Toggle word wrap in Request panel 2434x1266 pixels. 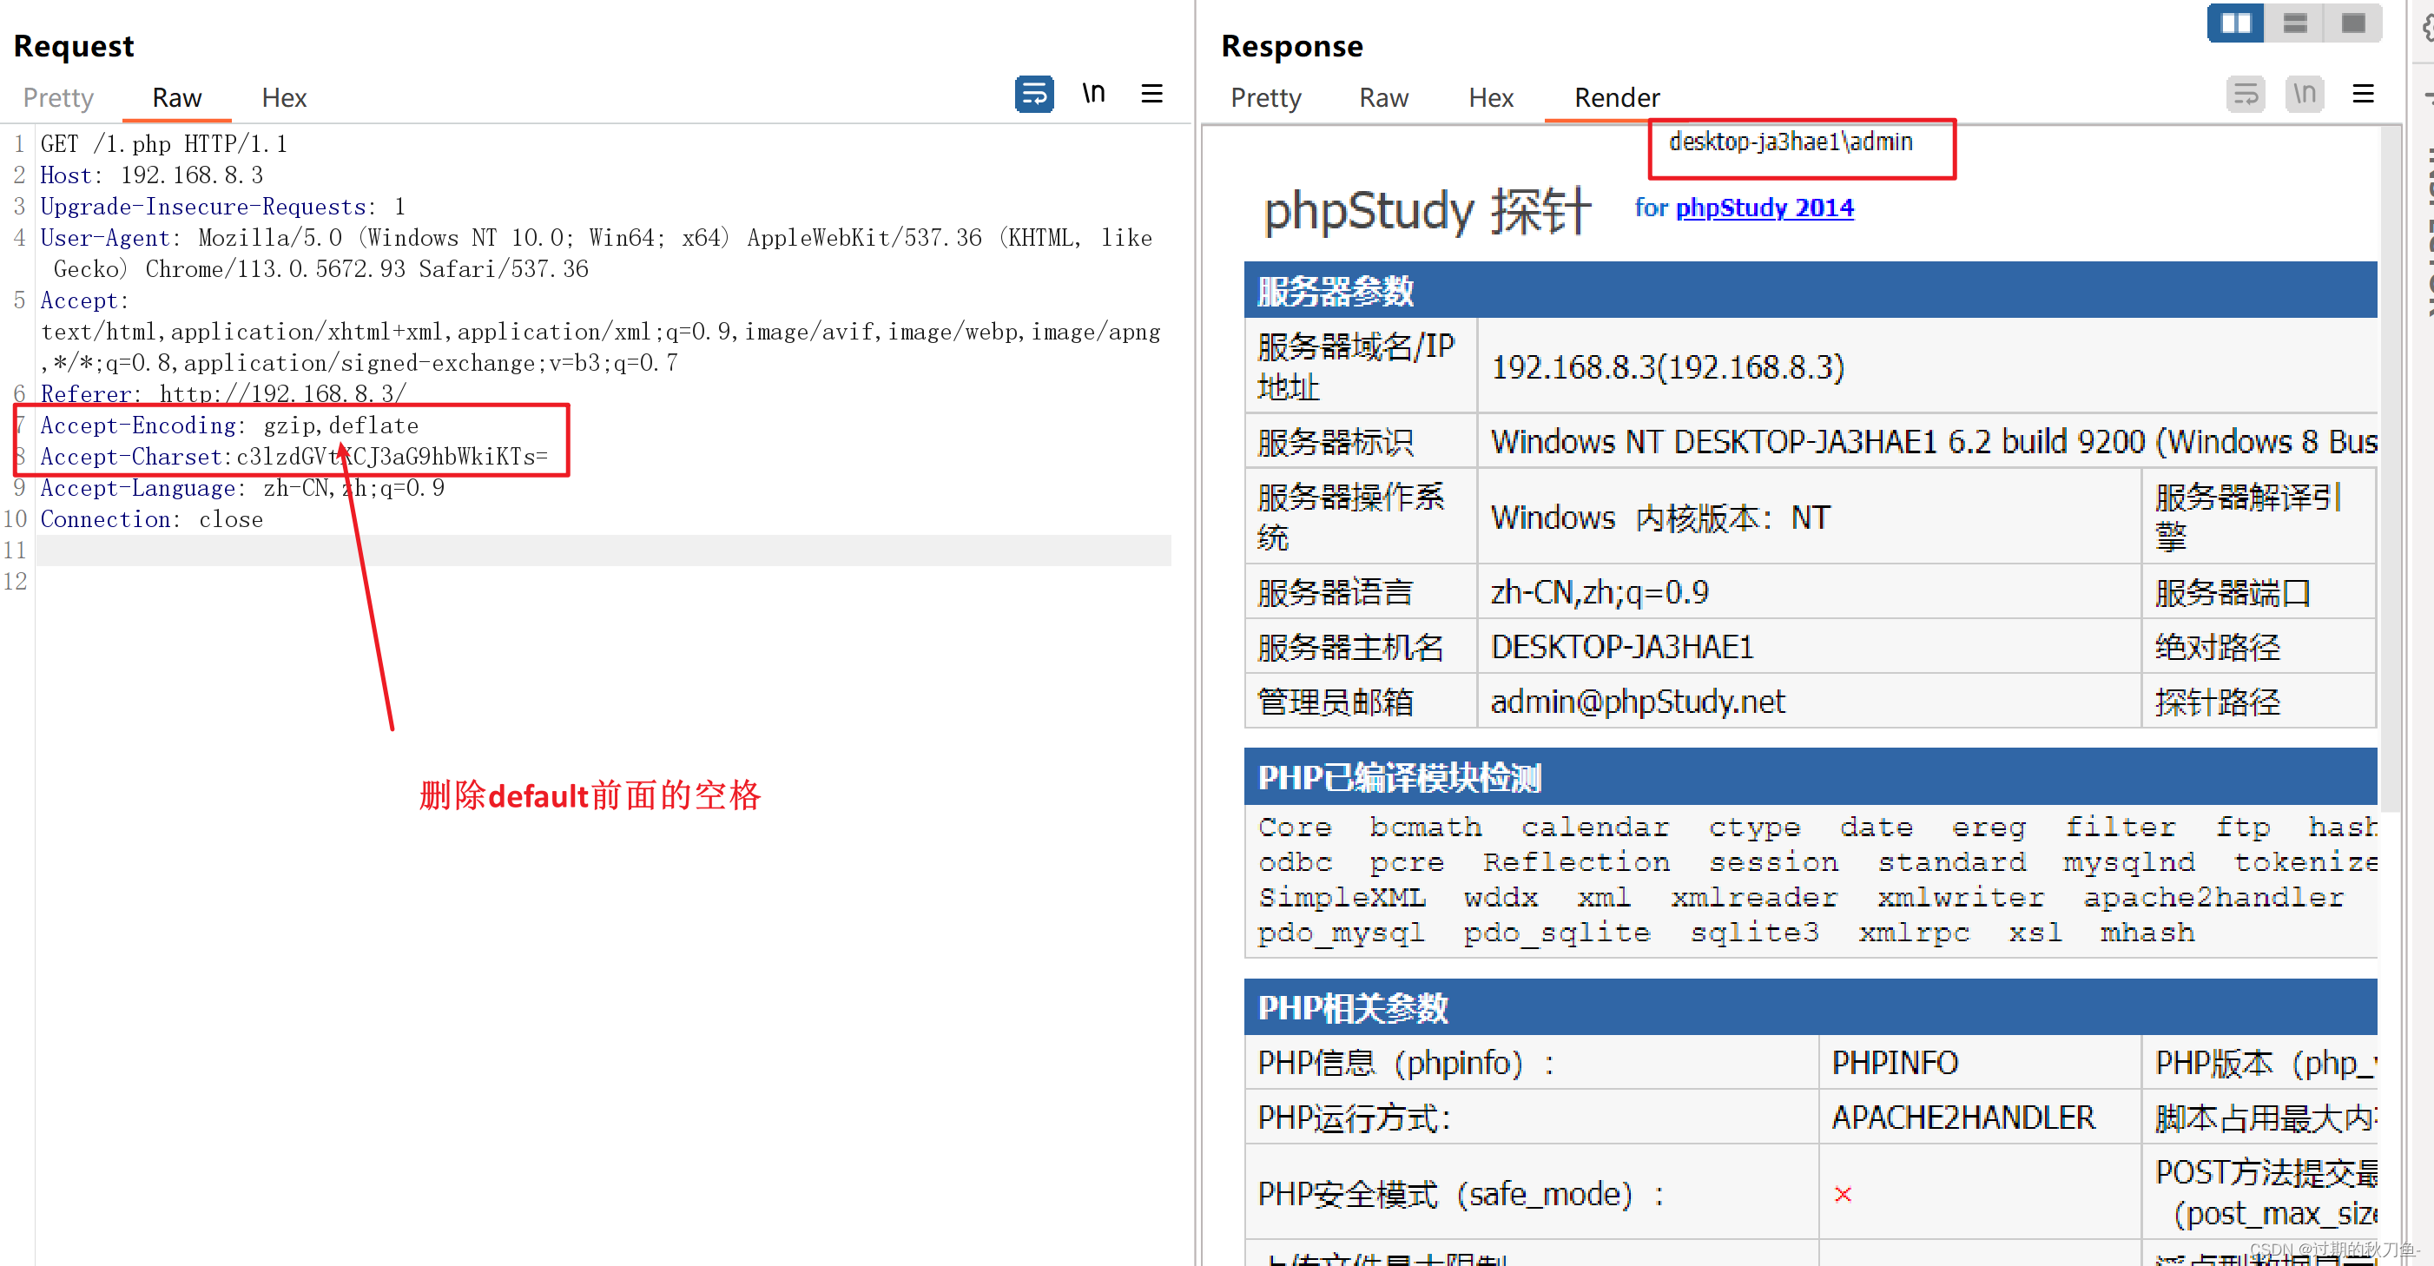tap(1033, 95)
